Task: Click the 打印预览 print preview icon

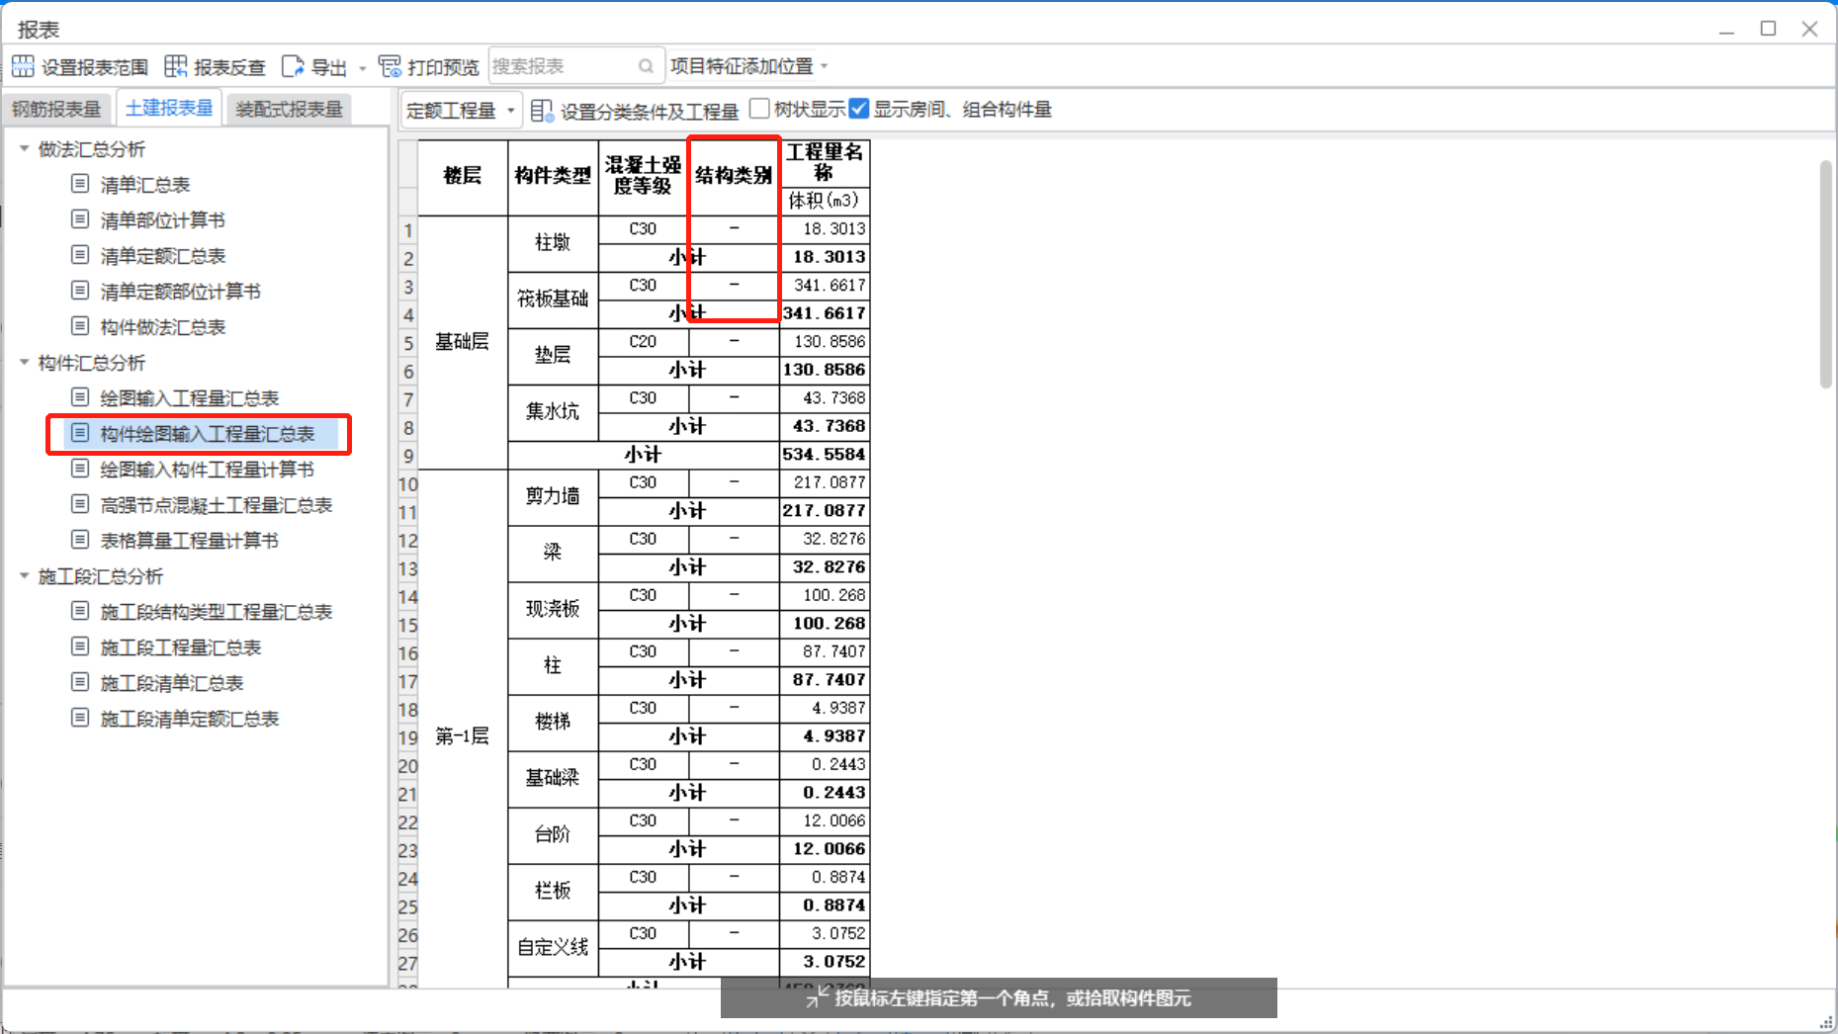Action: [390, 66]
